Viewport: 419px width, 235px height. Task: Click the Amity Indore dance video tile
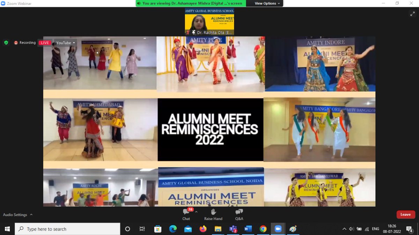[320, 64]
